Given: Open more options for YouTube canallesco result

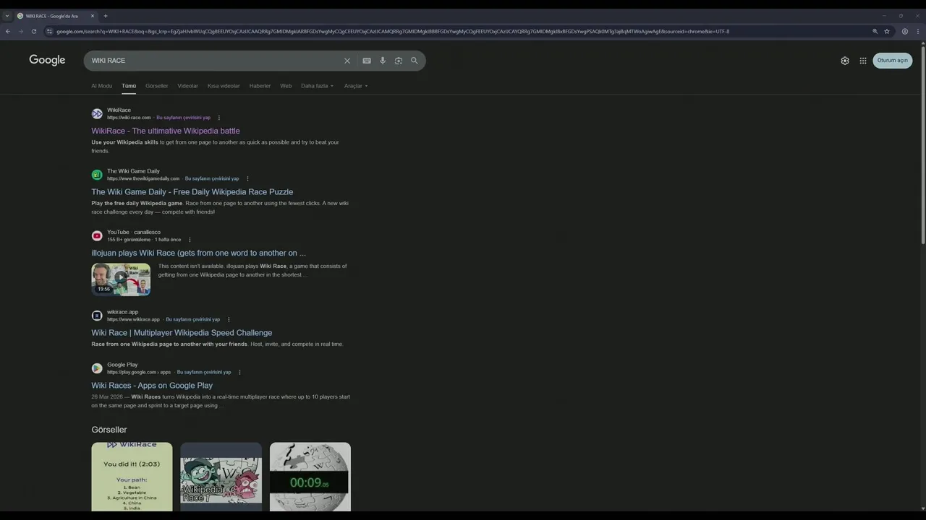Looking at the screenshot, I should 190,240.
